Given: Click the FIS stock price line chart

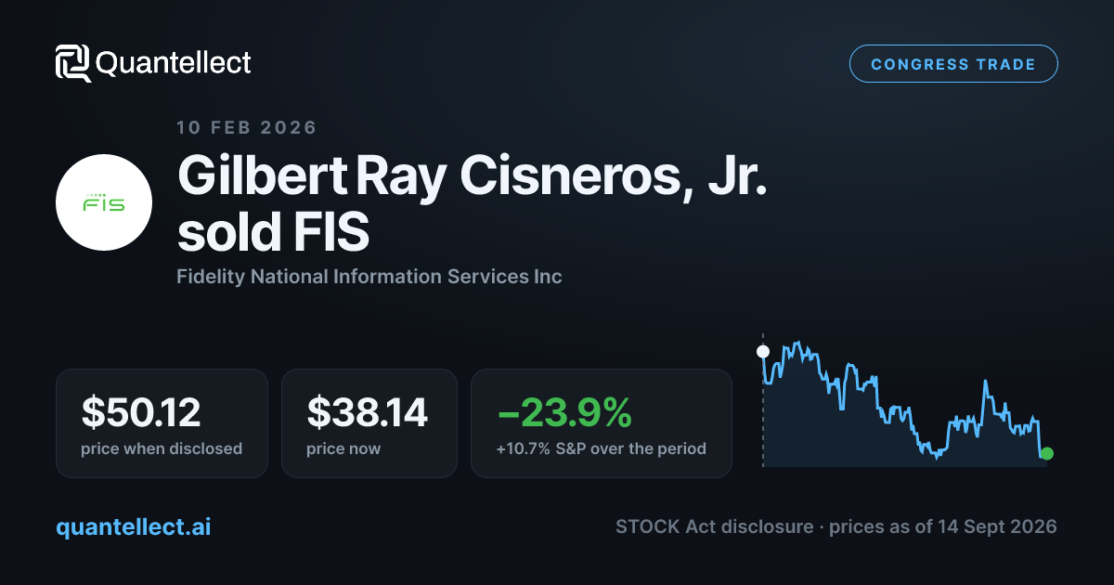Looking at the screenshot, I should tap(905, 401).
